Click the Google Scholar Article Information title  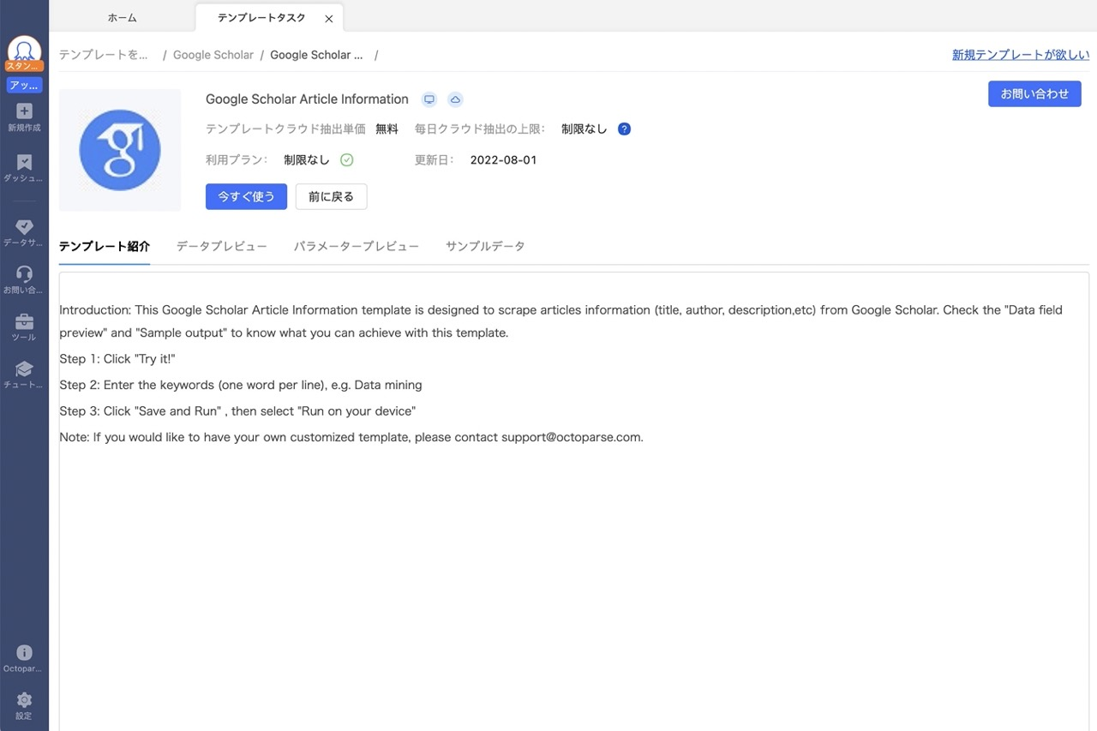click(x=307, y=99)
